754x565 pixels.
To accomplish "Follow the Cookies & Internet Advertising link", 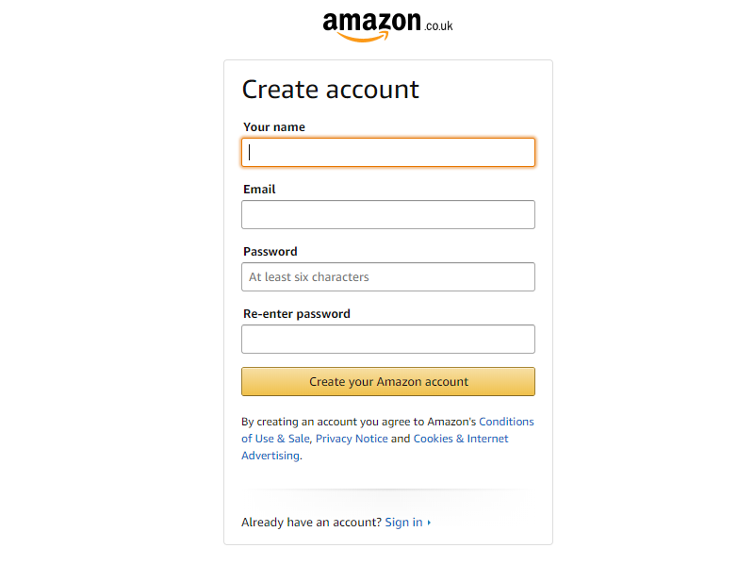I will 461,439.
